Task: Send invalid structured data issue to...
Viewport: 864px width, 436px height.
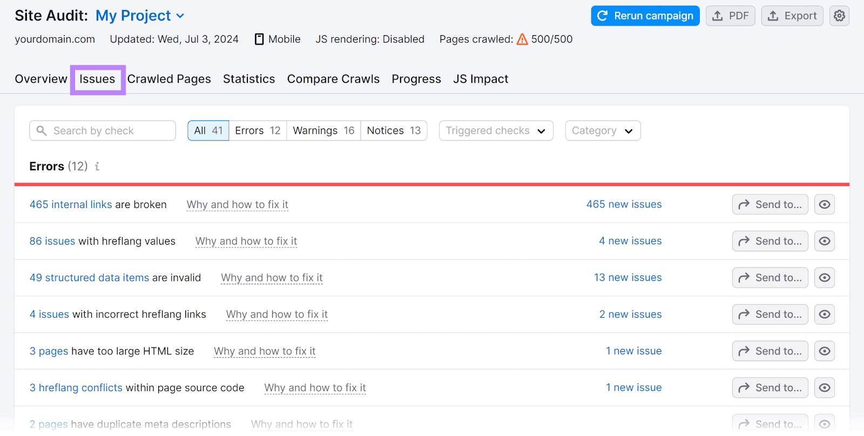Action: tap(769, 278)
